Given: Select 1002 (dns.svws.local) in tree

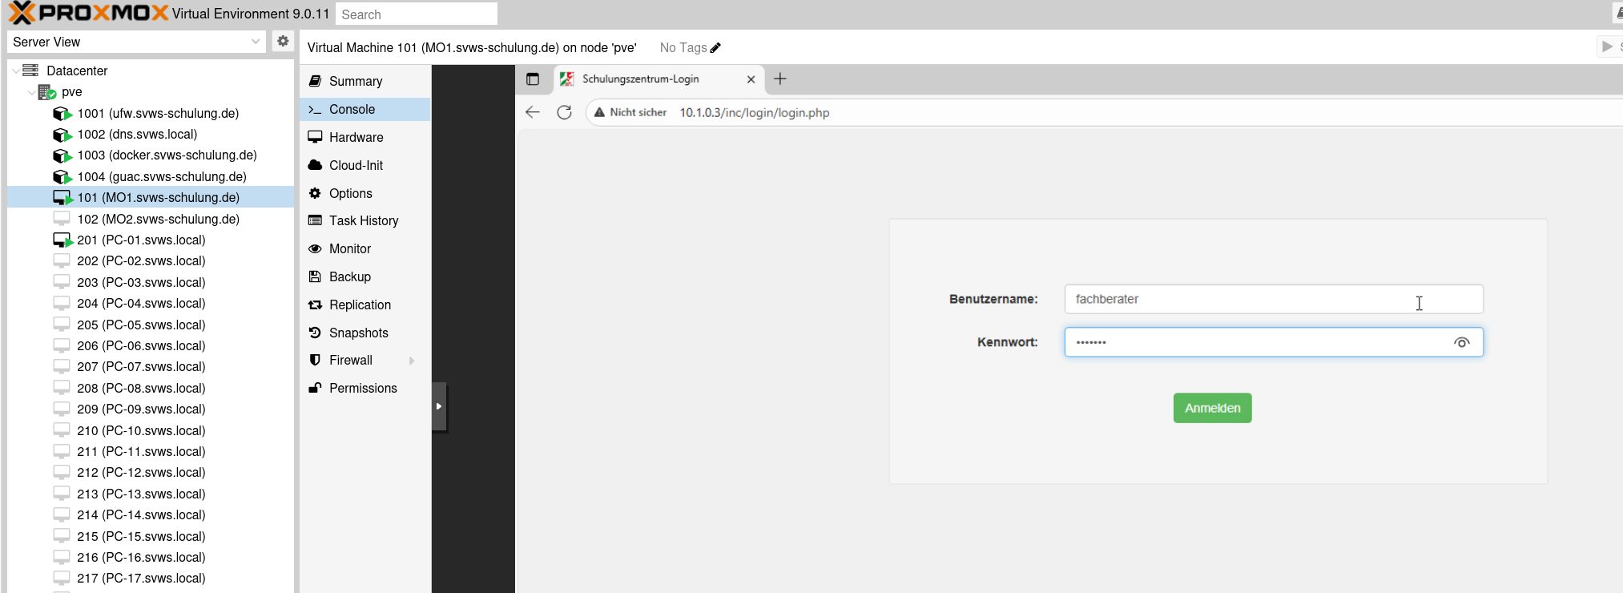Looking at the screenshot, I should pyautogui.click(x=151, y=135).
